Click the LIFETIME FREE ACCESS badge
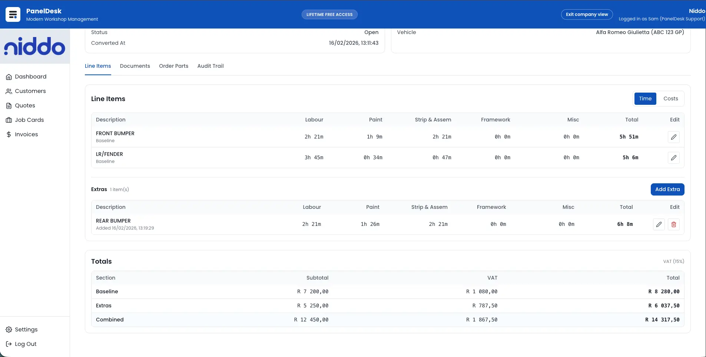The height and width of the screenshot is (357, 706). pyautogui.click(x=329, y=14)
